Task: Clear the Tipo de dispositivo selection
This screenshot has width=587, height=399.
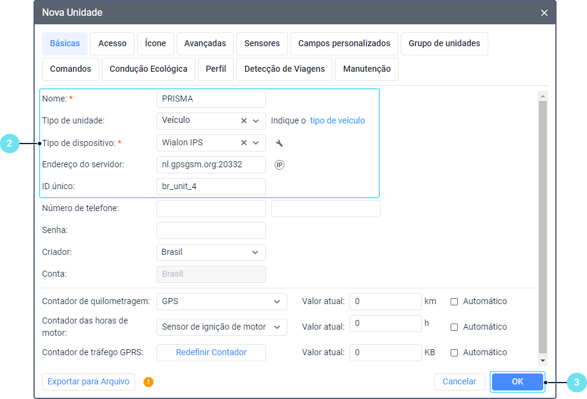Action: tap(244, 143)
